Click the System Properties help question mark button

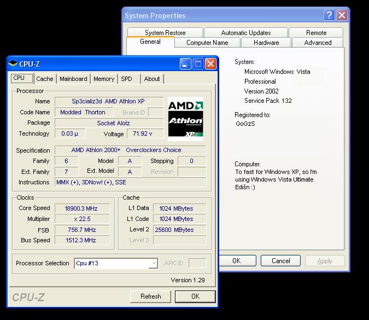[330, 15]
